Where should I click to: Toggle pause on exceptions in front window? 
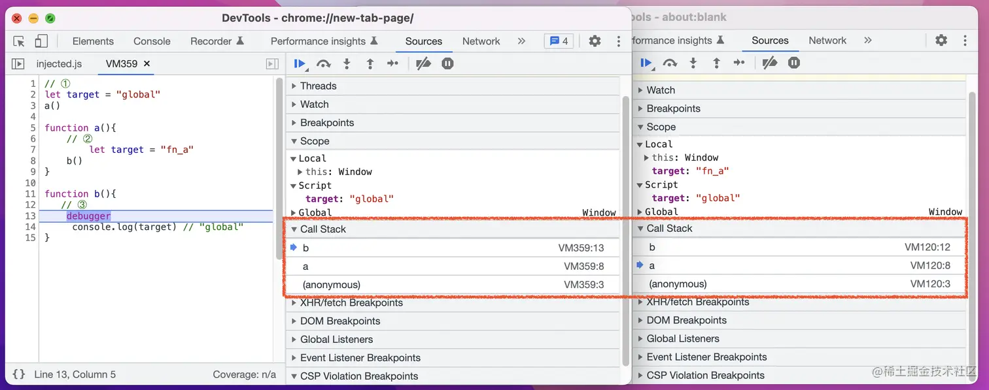coord(447,63)
